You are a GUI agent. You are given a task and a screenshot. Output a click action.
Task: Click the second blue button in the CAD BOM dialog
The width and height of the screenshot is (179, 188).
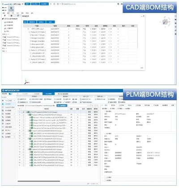[32, 22]
